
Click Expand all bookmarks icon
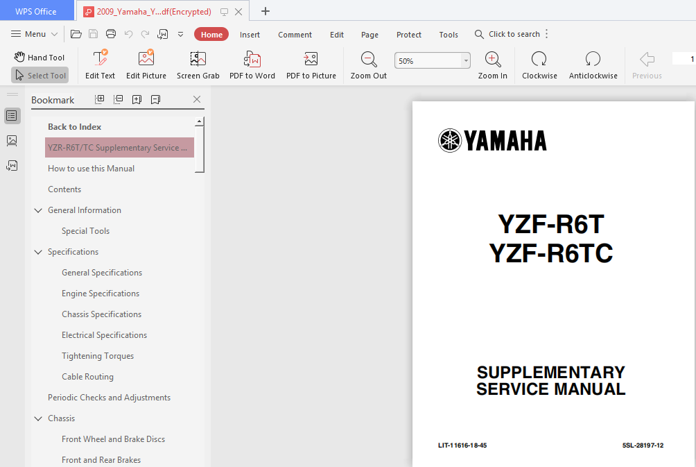pos(99,99)
